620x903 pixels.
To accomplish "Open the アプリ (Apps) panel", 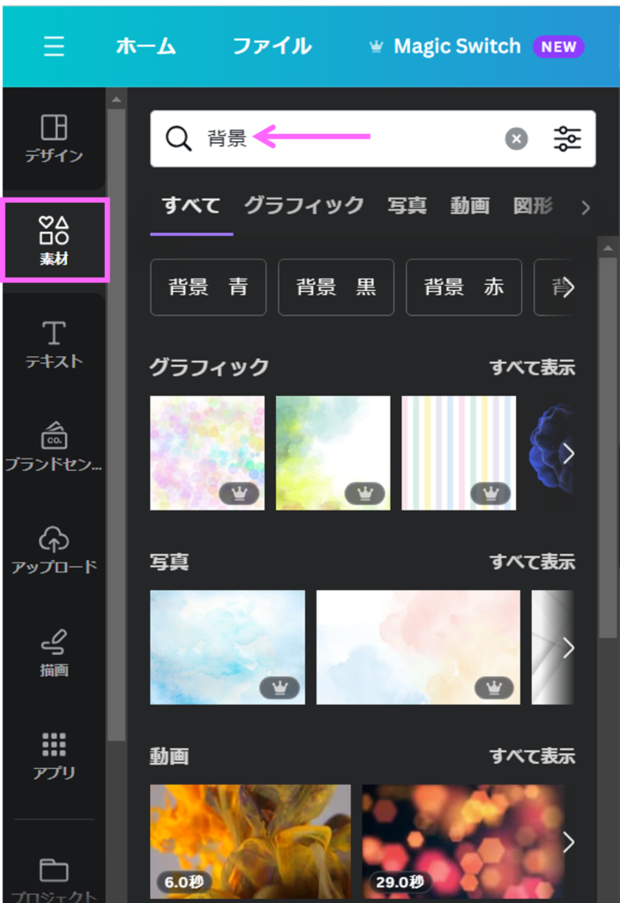I will pos(54,756).
